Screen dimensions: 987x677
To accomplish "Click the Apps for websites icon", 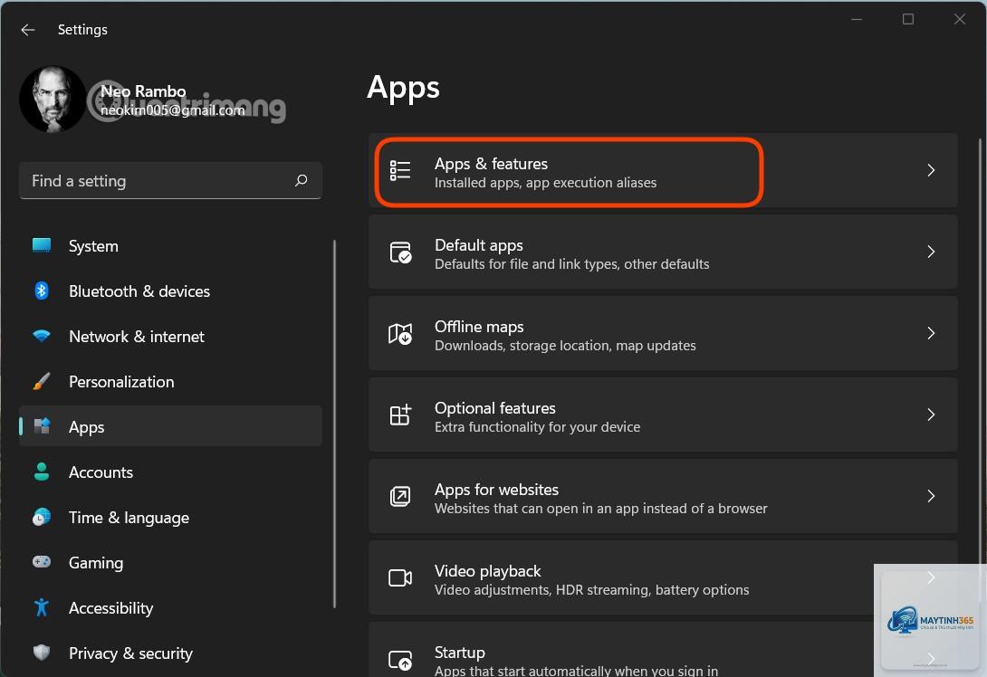I will coord(400,496).
